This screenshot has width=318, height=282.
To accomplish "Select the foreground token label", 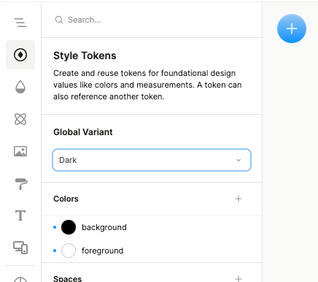I will pos(102,251).
